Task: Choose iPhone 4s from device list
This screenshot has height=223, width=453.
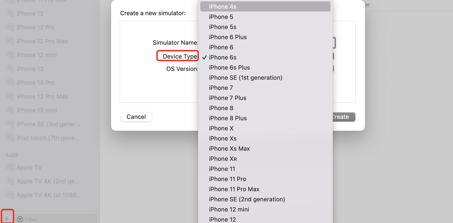Action: (265, 6)
